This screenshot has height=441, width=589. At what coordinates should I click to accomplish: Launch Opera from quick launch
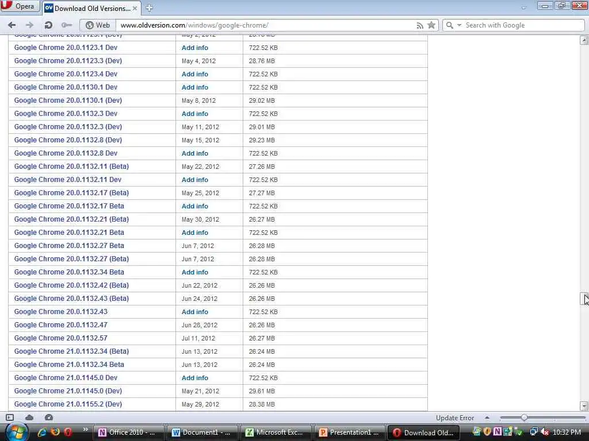[x=68, y=432]
